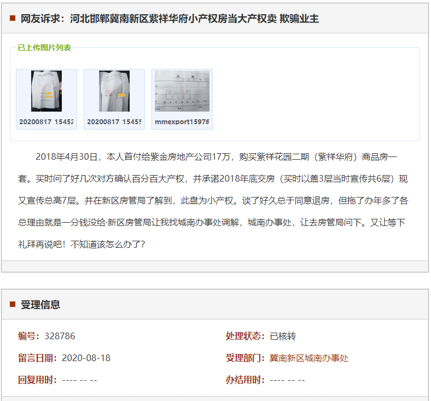Click the 受理信息 section heading
This screenshot has height=401, width=431.
pyautogui.click(x=40, y=305)
